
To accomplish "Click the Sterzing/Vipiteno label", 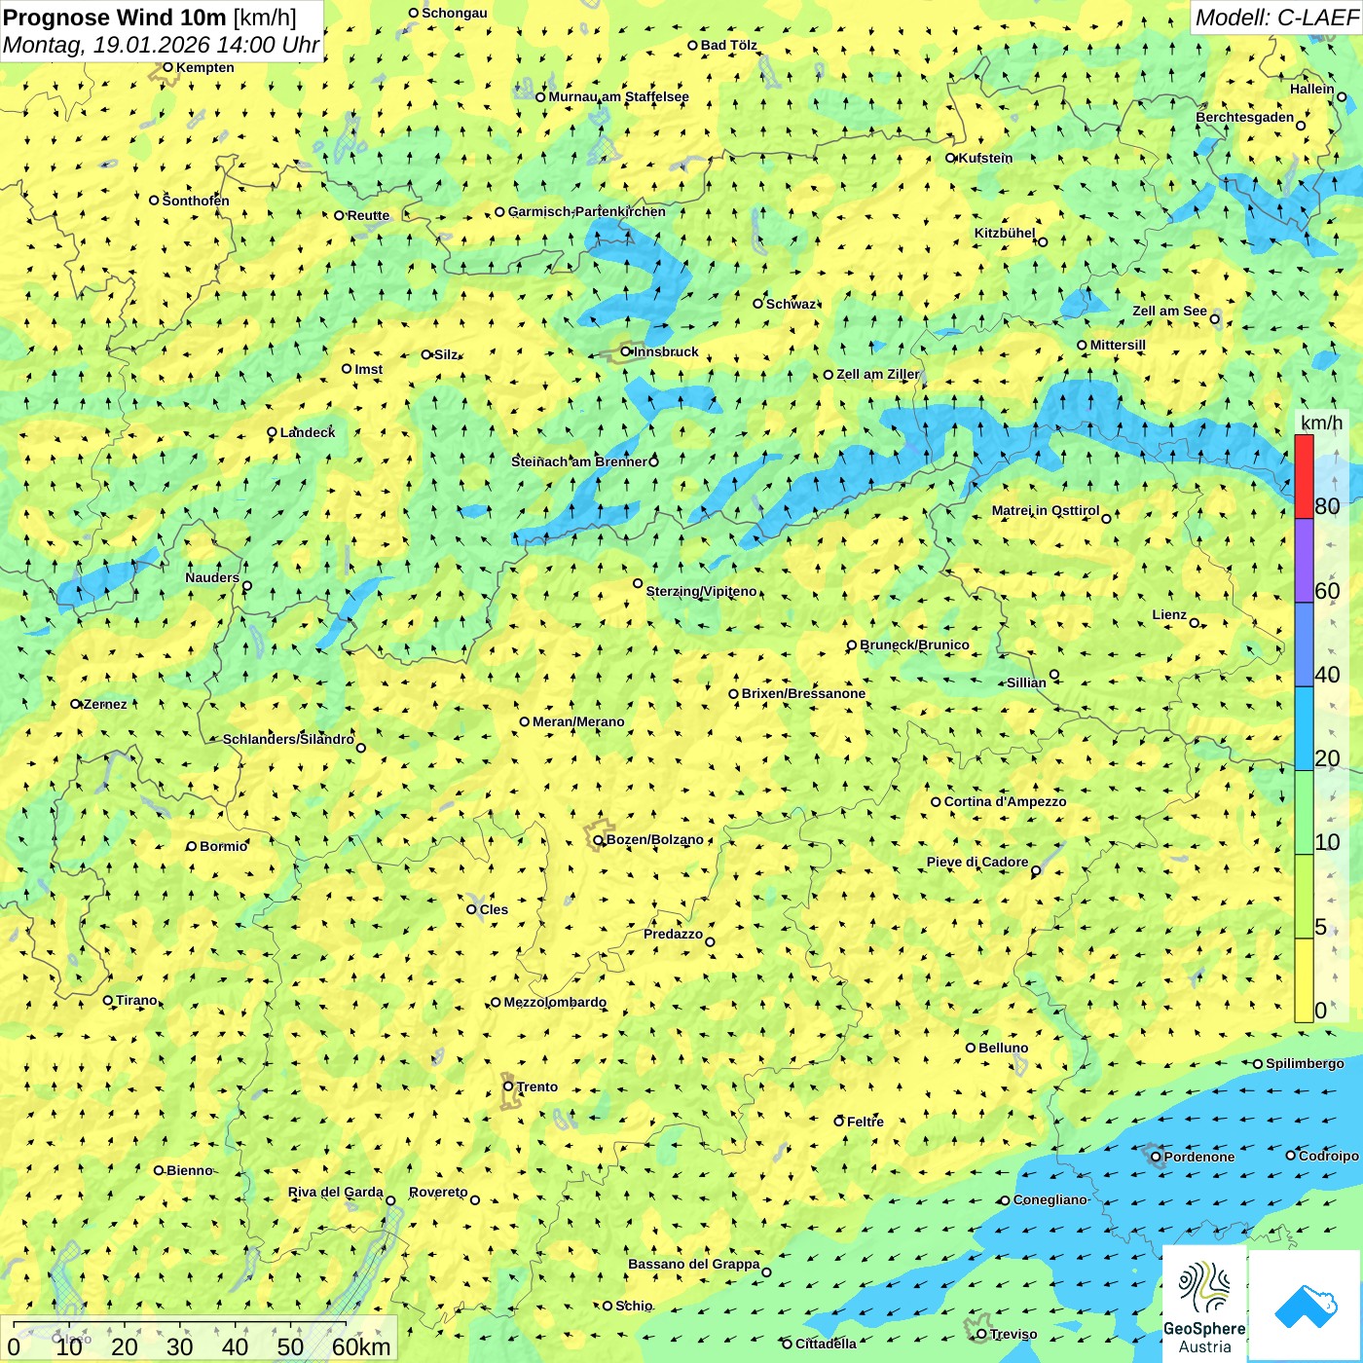I will click(x=701, y=591).
